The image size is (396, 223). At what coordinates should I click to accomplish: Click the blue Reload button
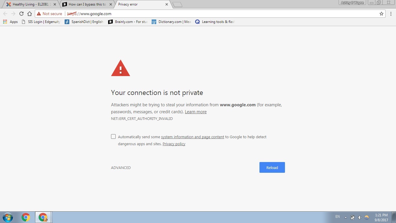tap(272, 168)
